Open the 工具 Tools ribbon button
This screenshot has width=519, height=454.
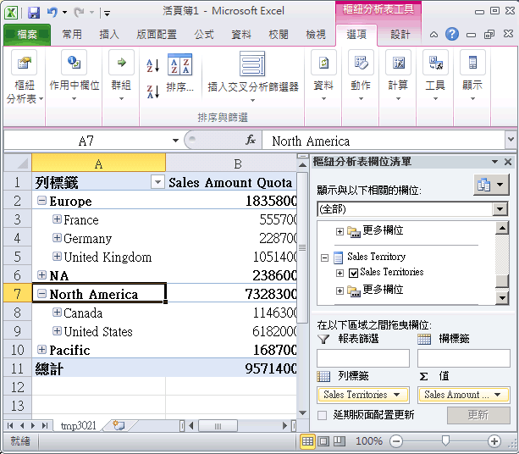435,77
